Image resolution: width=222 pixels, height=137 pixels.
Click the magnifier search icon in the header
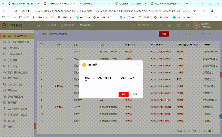click(x=161, y=25)
